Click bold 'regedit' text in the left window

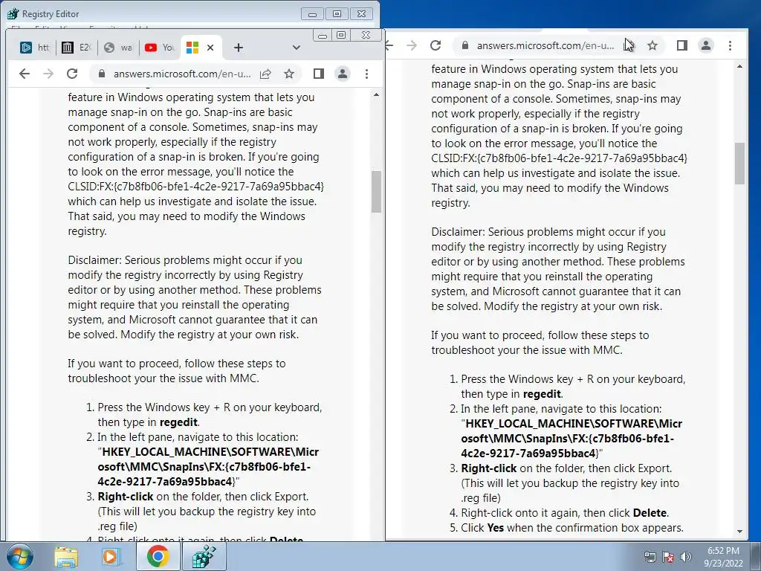pos(178,422)
